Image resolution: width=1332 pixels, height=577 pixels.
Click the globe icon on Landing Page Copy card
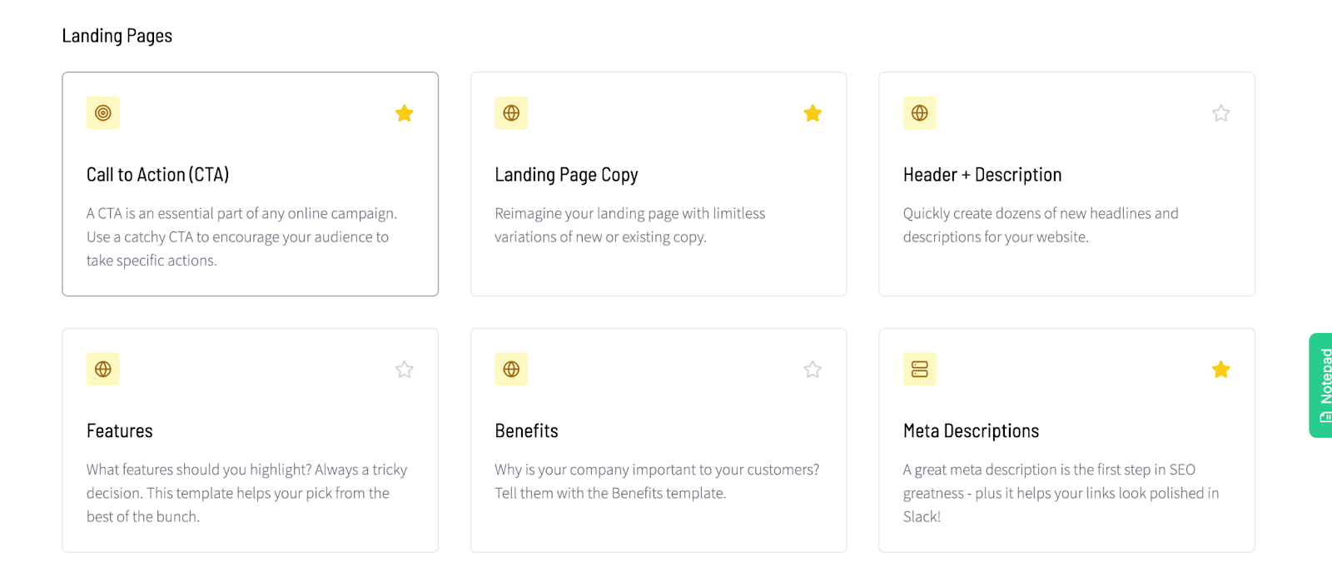click(511, 113)
